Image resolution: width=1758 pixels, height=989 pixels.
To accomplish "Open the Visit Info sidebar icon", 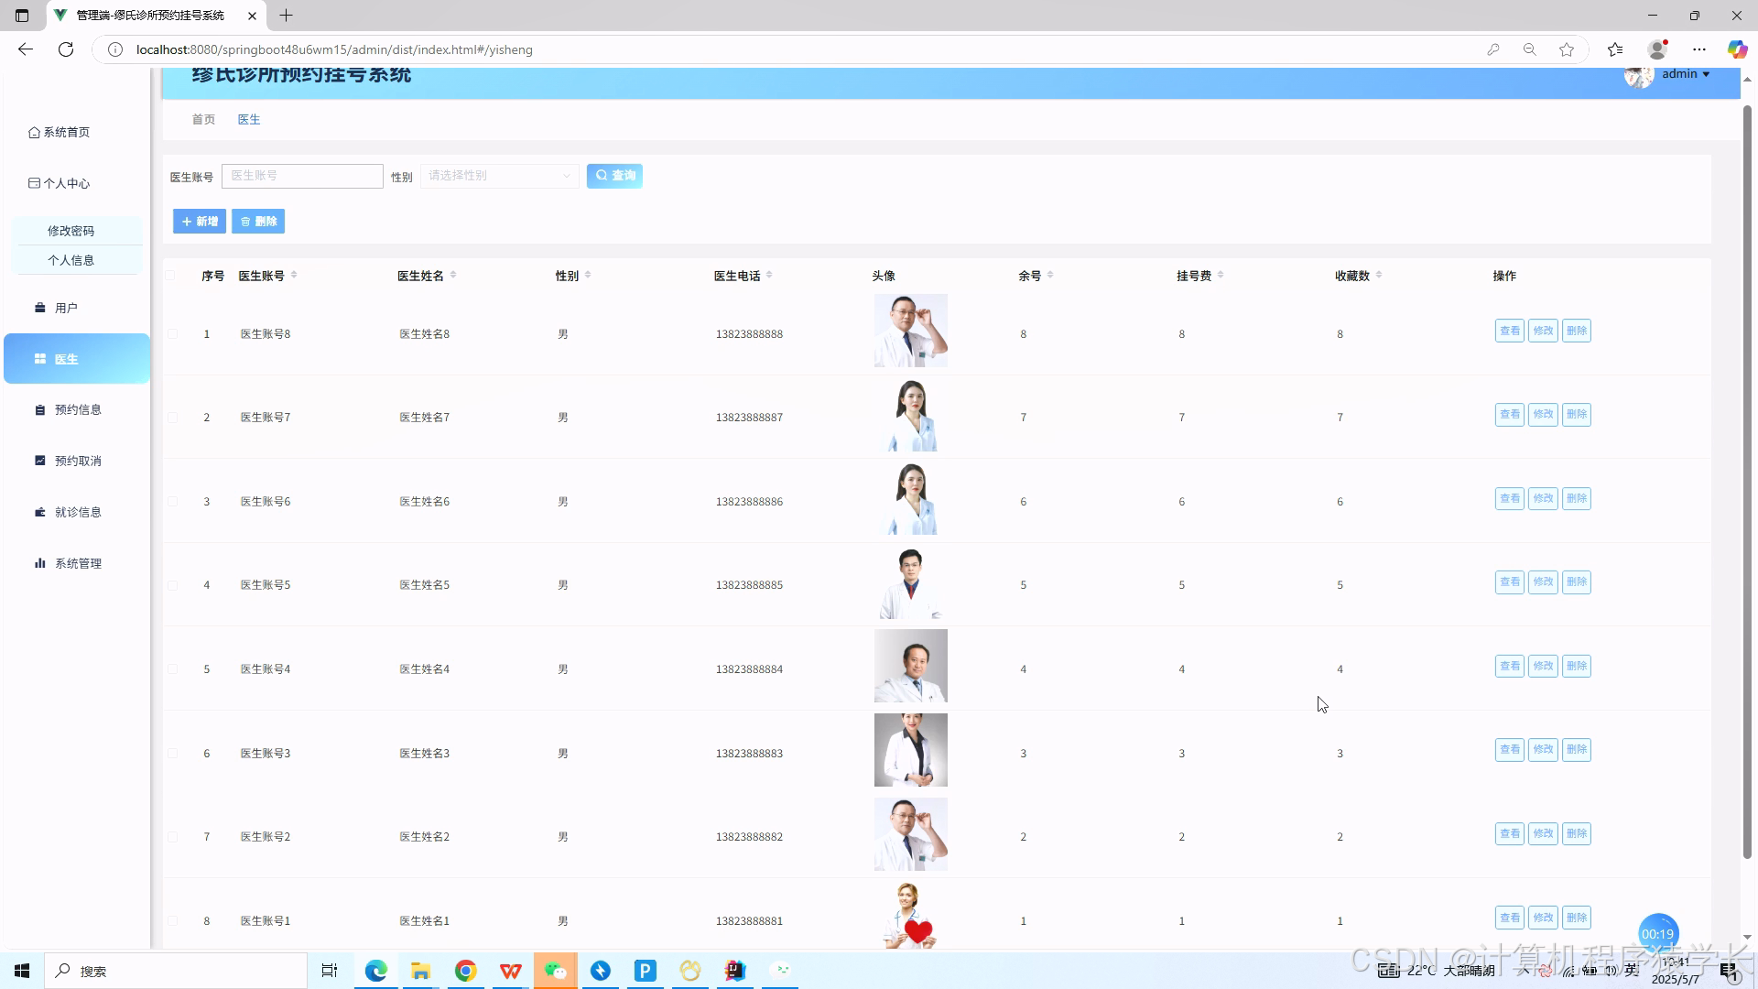I will (x=39, y=512).
